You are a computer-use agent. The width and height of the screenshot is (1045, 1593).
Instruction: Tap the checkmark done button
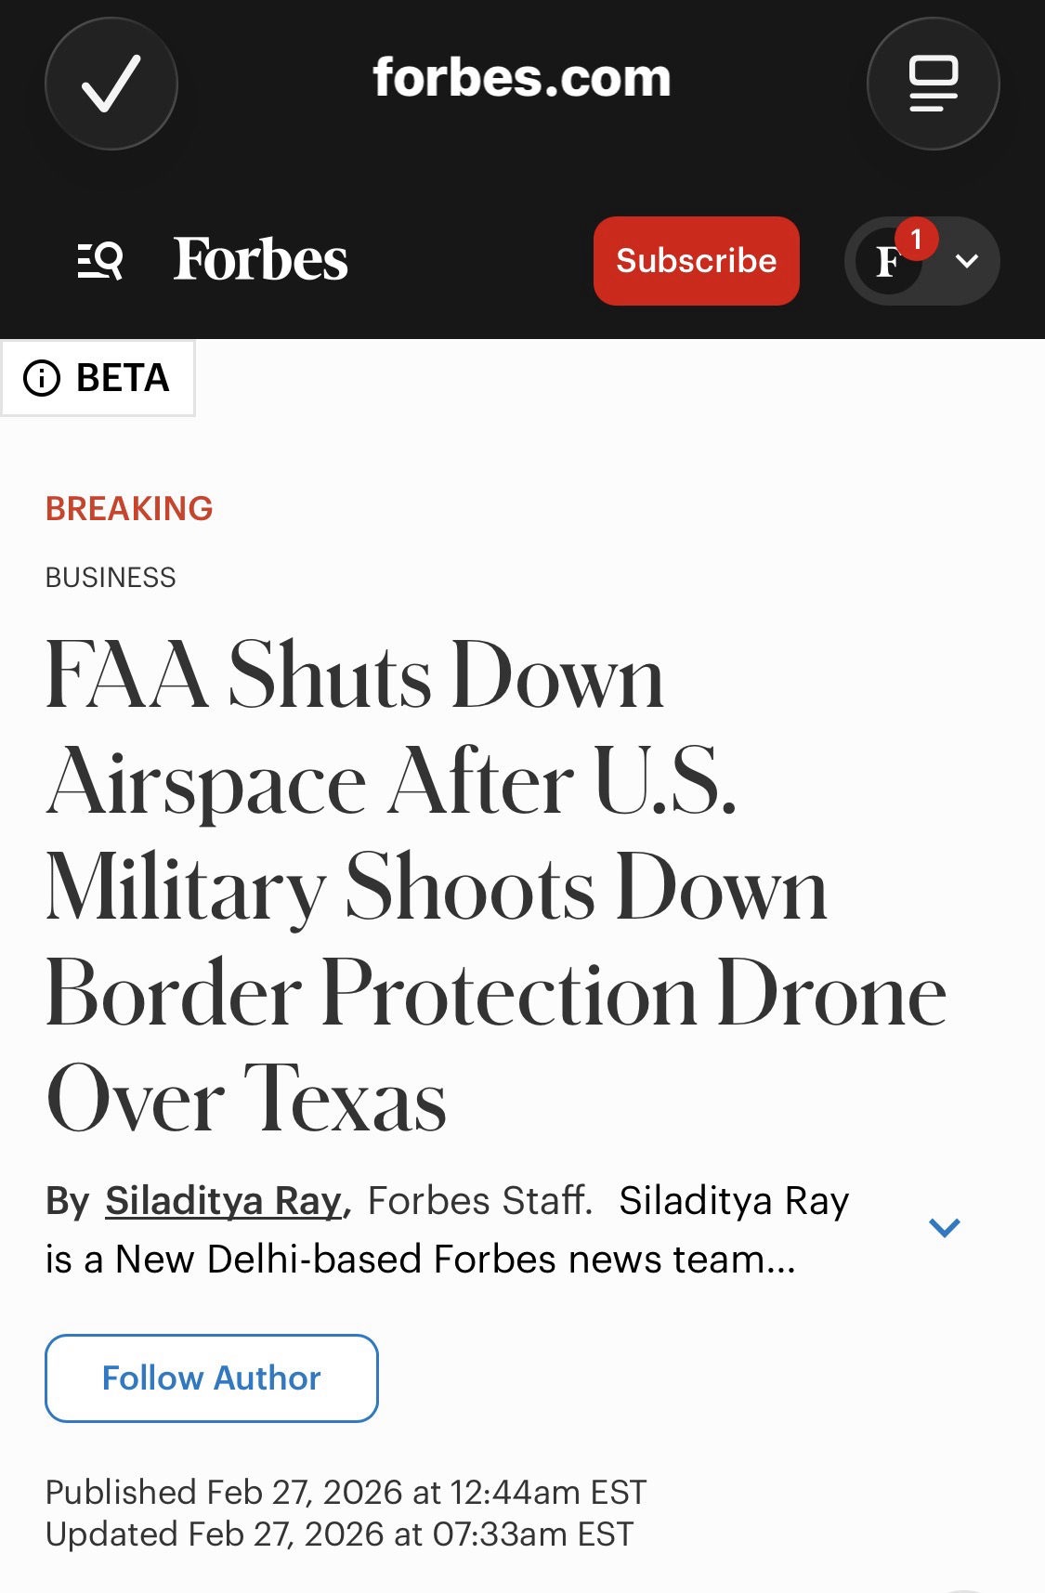coord(111,84)
